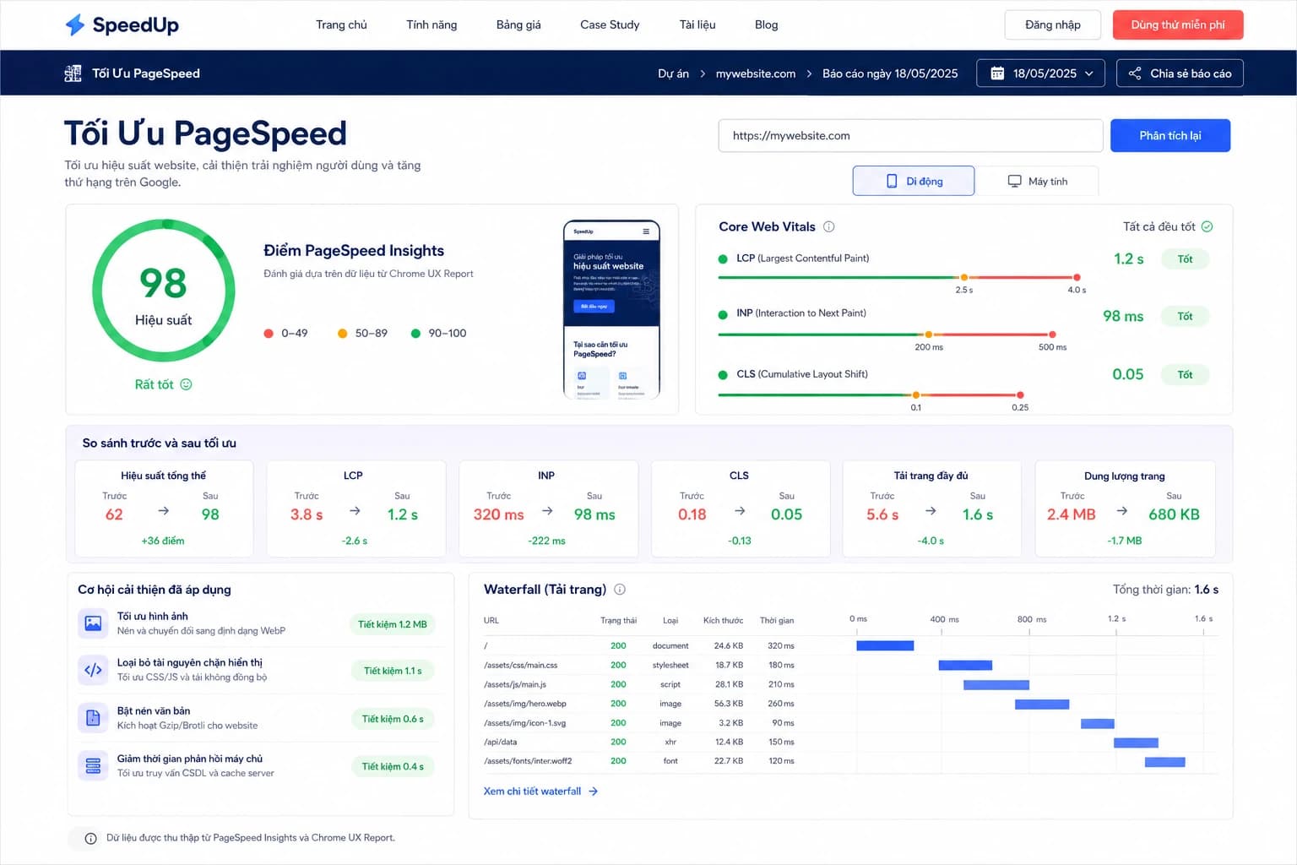Click the waterfall bar for the / document row

885,645
